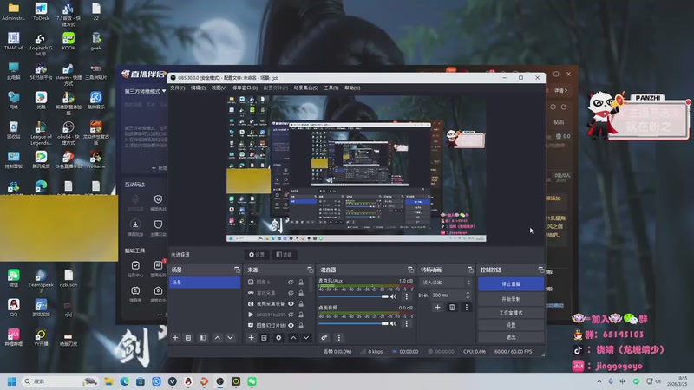
Task: Open TeamSpeak 3 desktop icon
Action: tap(41, 281)
